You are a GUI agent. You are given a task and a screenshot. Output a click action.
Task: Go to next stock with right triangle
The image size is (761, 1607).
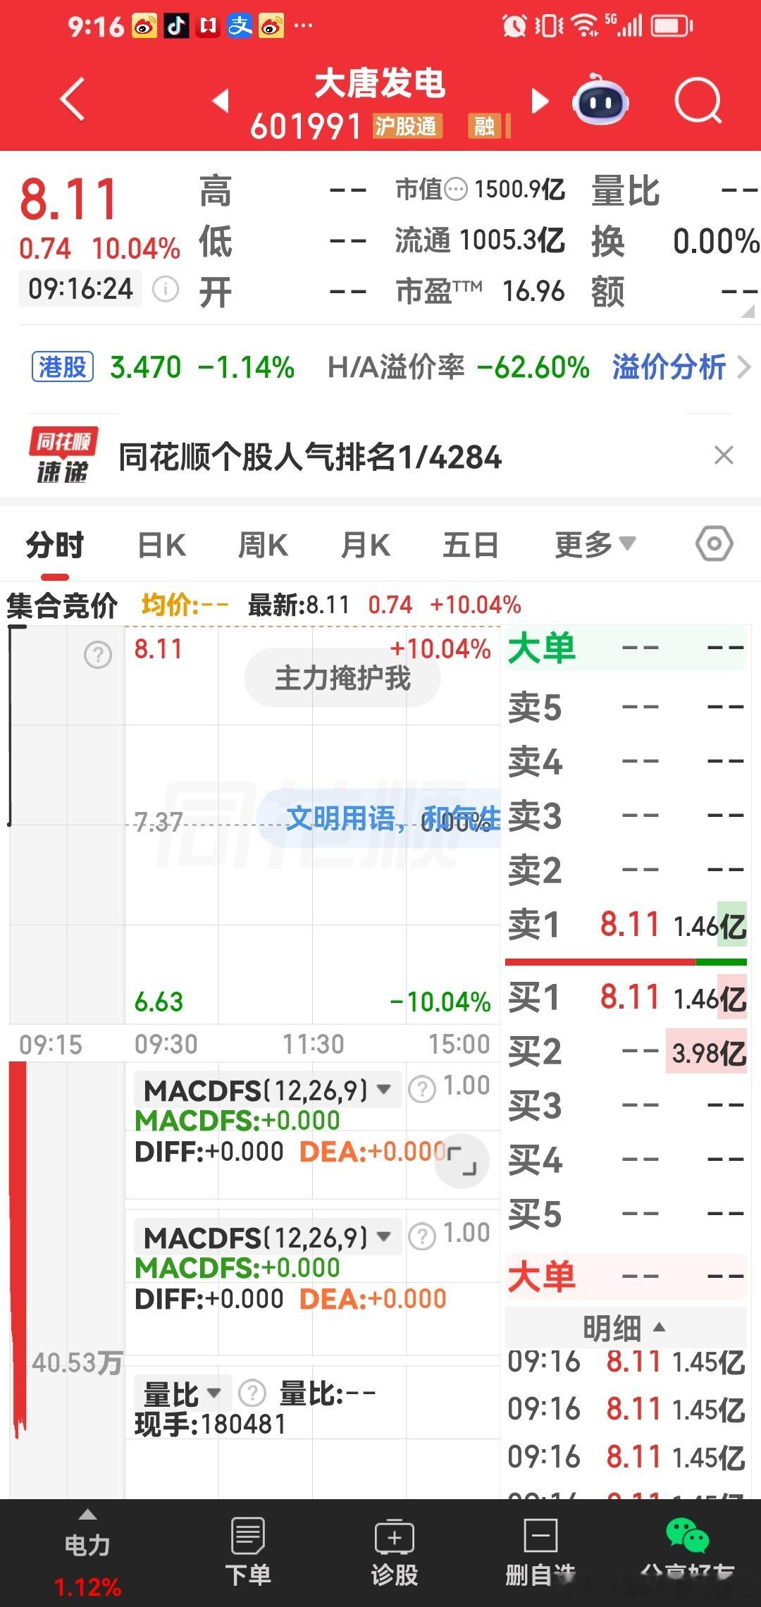coord(539,101)
